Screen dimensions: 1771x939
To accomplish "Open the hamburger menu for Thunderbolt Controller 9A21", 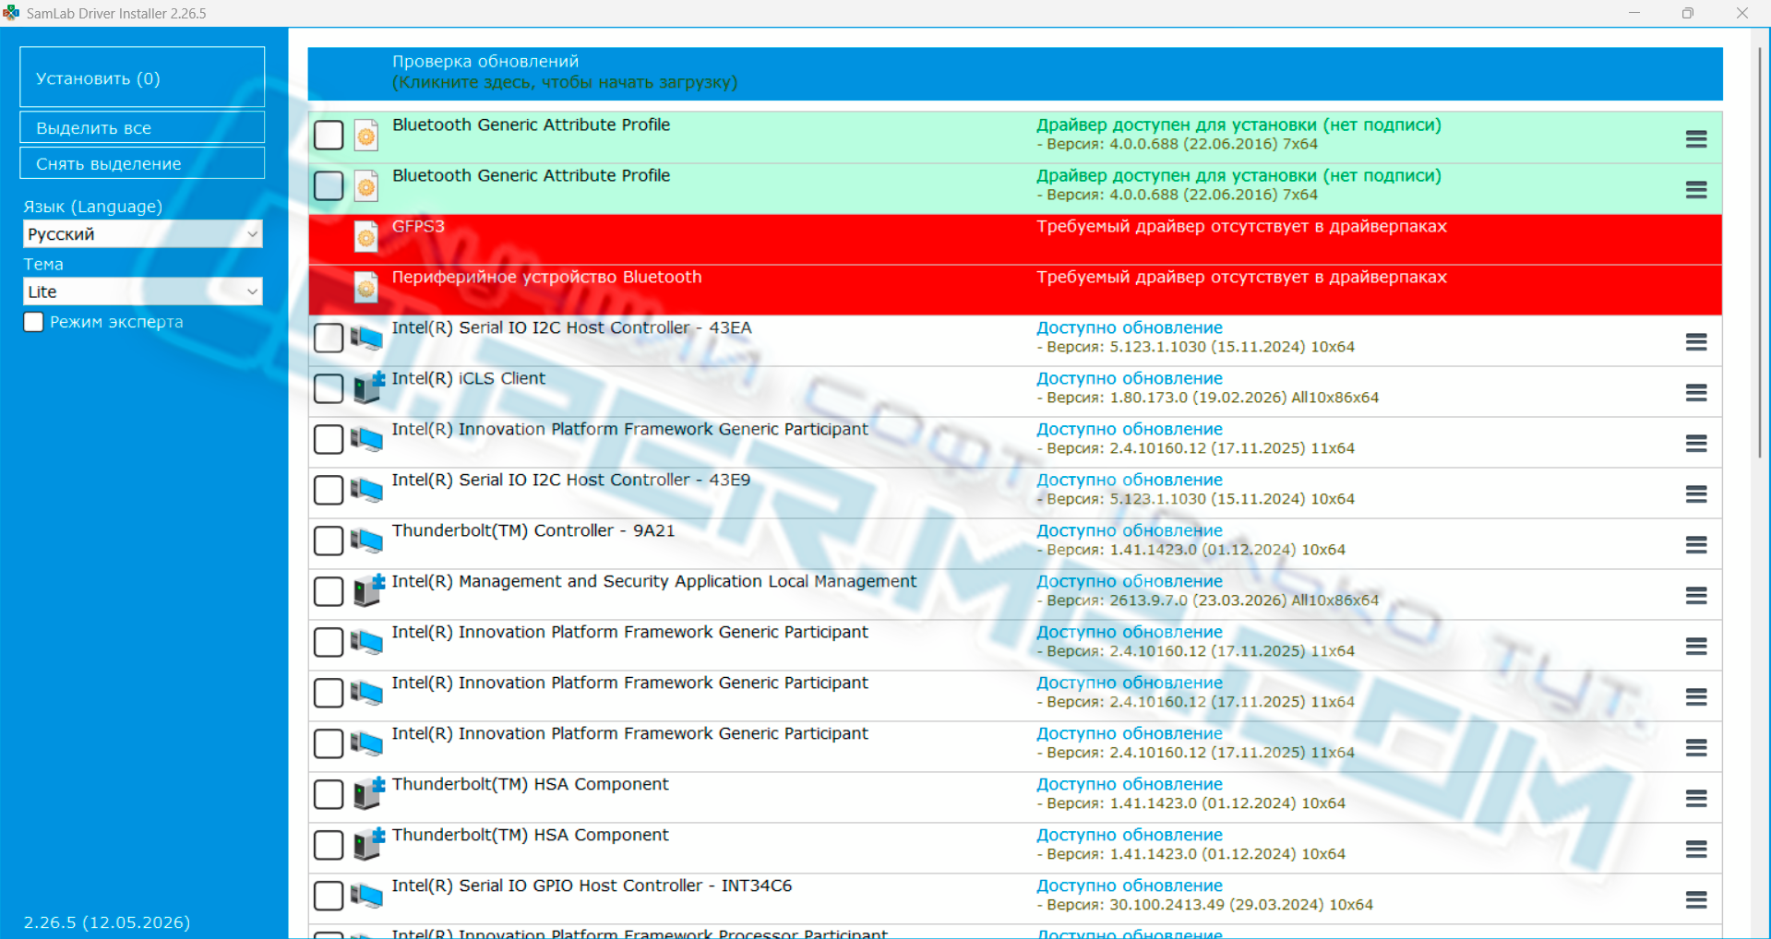I will tap(1696, 545).
